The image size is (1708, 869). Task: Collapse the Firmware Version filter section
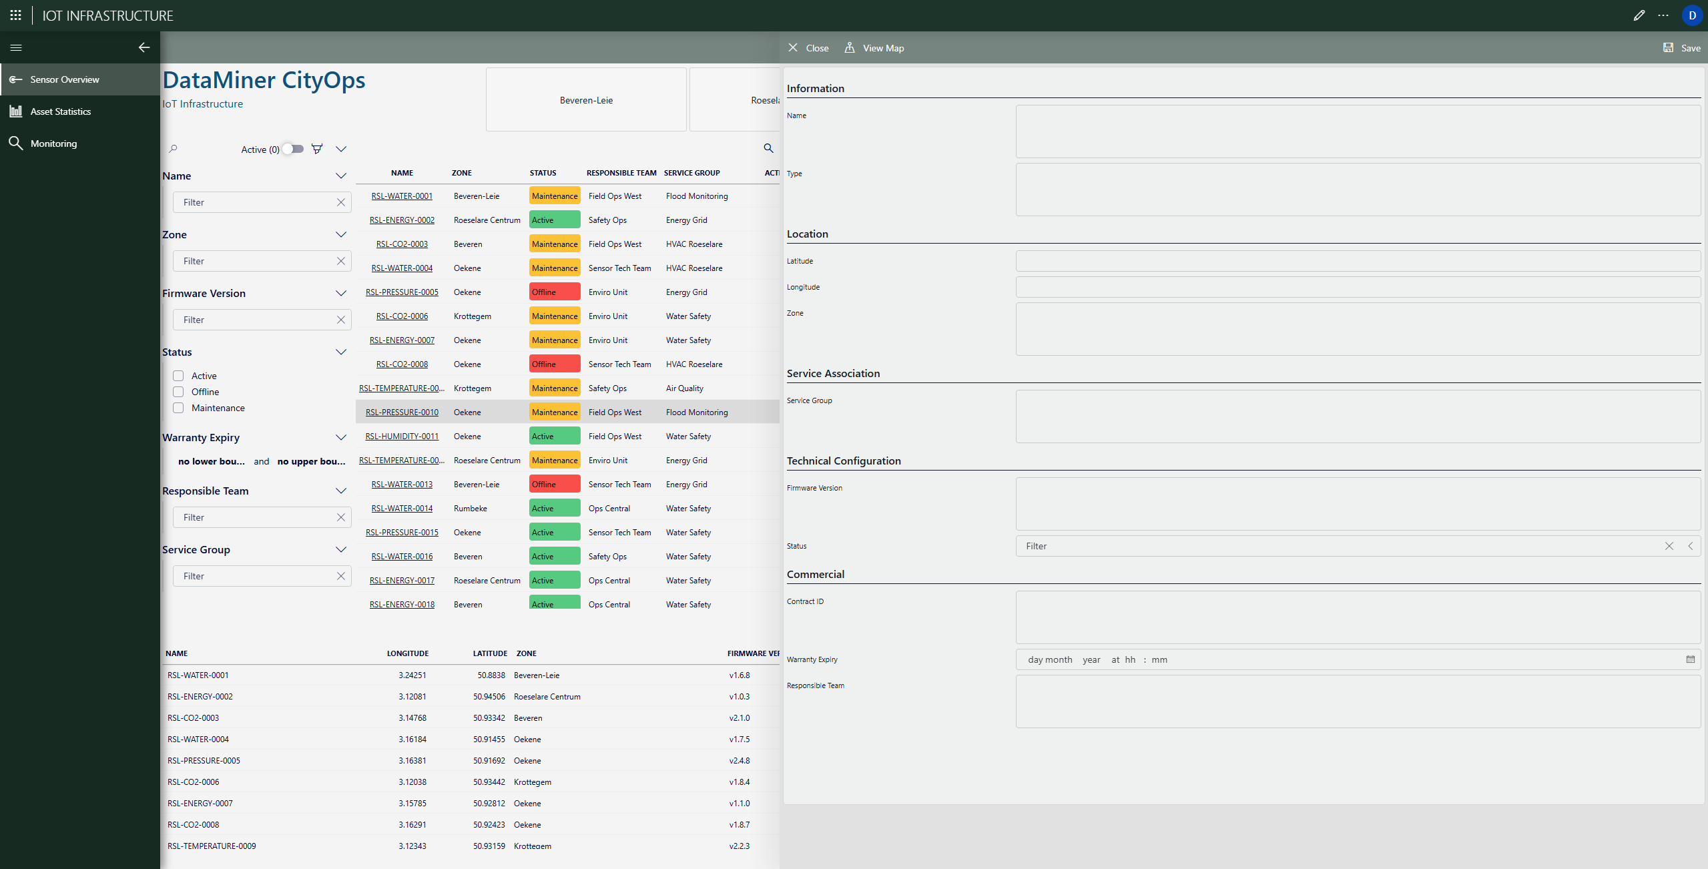[341, 293]
